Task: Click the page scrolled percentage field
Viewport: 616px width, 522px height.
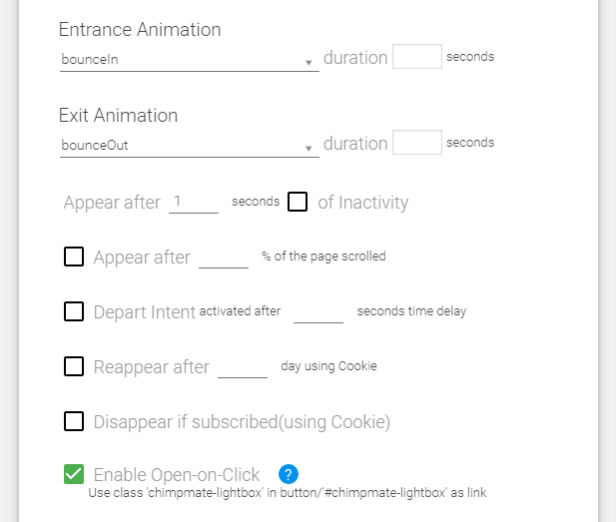Action: click(224, 258)
